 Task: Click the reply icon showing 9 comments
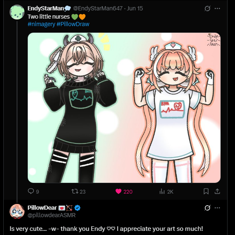coord(31,191)
